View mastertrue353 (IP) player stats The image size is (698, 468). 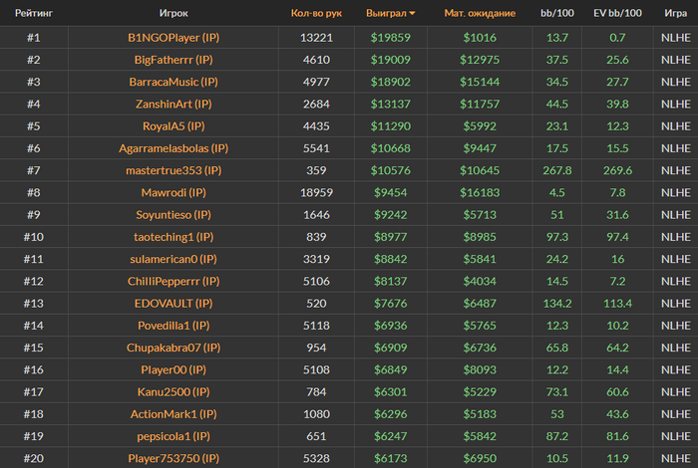pos(174,170)
